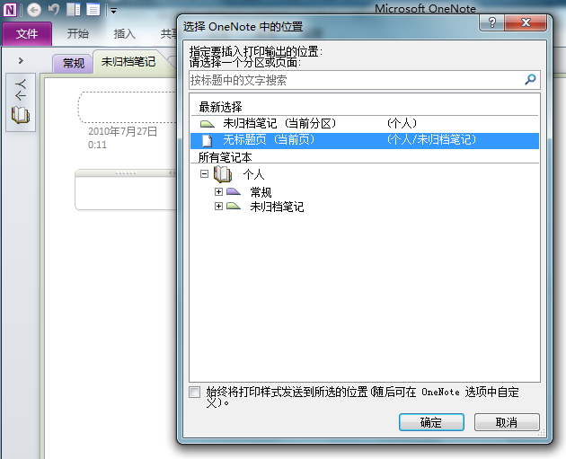
Task: Expand the 常规 section in tree
Action: 218,191
